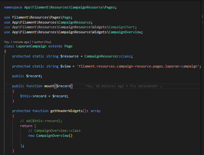
Task: Click the 'getHeaderWidgets' function name
Action: (x=66, y=111)
